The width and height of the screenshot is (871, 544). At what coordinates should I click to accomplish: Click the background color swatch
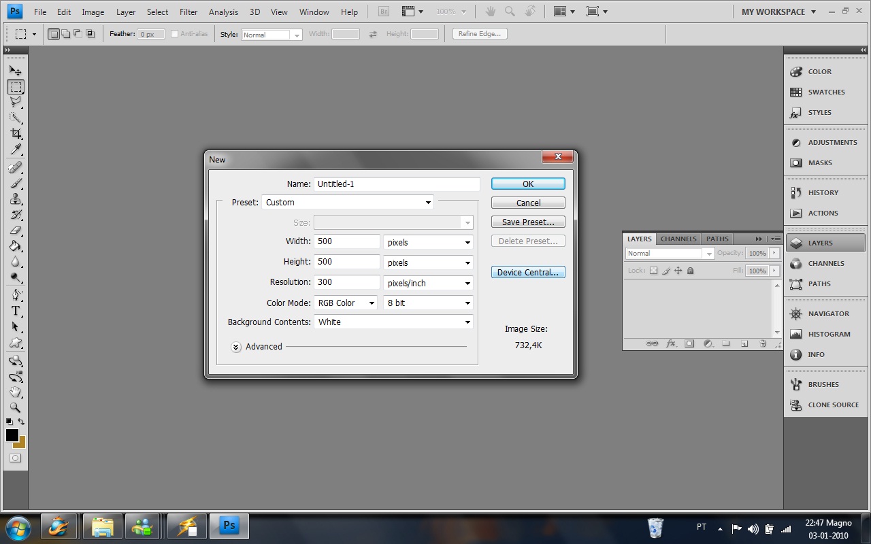tap(21, 443)
